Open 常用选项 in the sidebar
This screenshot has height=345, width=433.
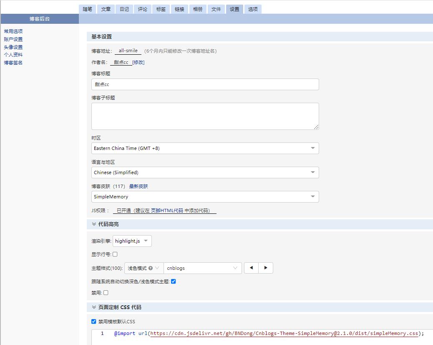click(x=13, y=31)
